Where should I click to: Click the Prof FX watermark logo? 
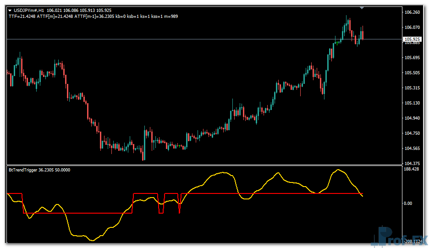pos(401,237)
